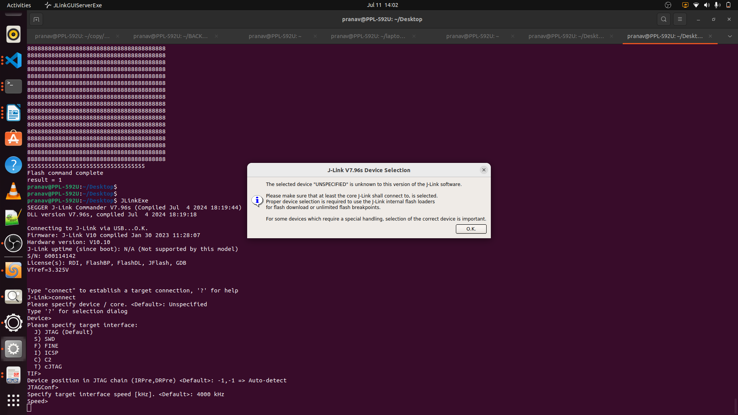
Task: Open the Activities overview
Action: point(19,5)
